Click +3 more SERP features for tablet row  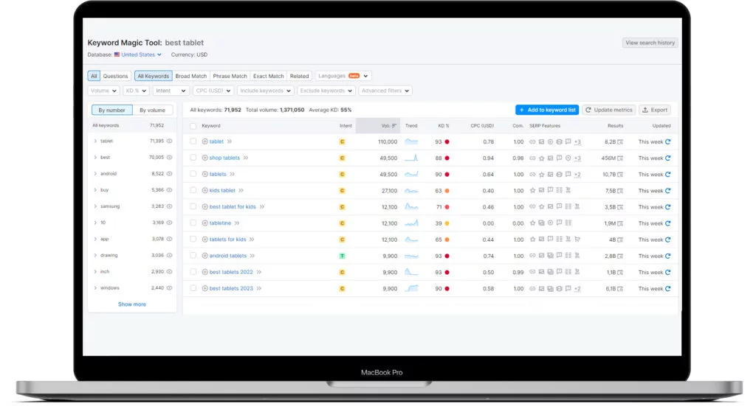coord(577,142)
